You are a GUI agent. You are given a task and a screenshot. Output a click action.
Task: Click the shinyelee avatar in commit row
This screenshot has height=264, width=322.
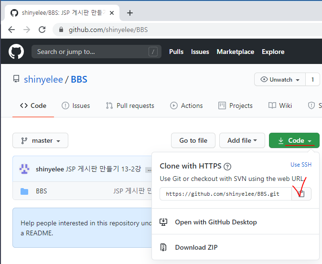pos(24,169)
